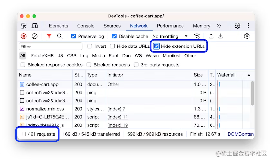Stop recording the network log
This screenshot has width=272, height=162.
(x=23, y=36)
